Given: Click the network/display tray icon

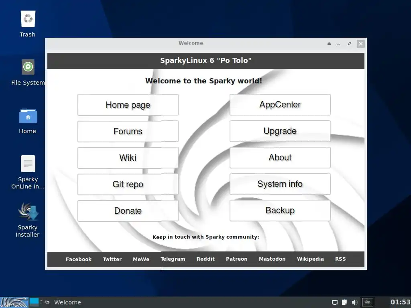Looking at the screenshot, I should point(335,302).
